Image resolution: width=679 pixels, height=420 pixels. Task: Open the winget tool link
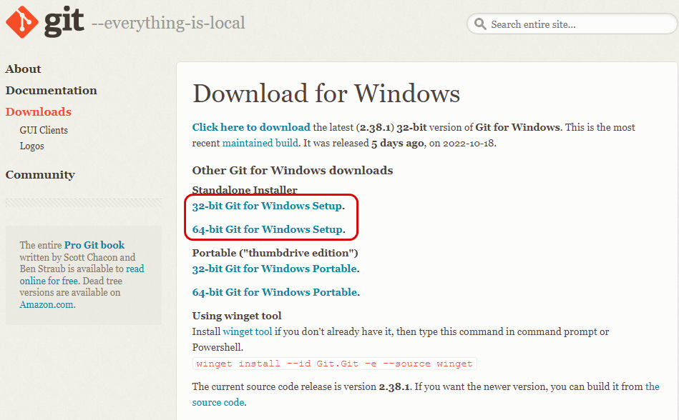coord(248,331)
